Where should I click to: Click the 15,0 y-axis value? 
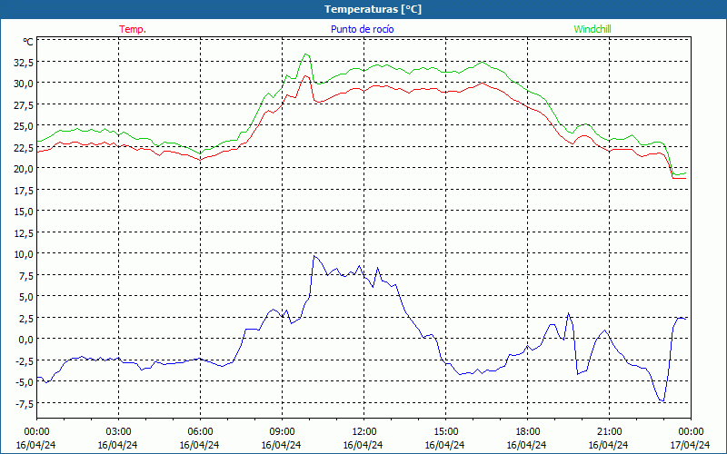point(24,212)
